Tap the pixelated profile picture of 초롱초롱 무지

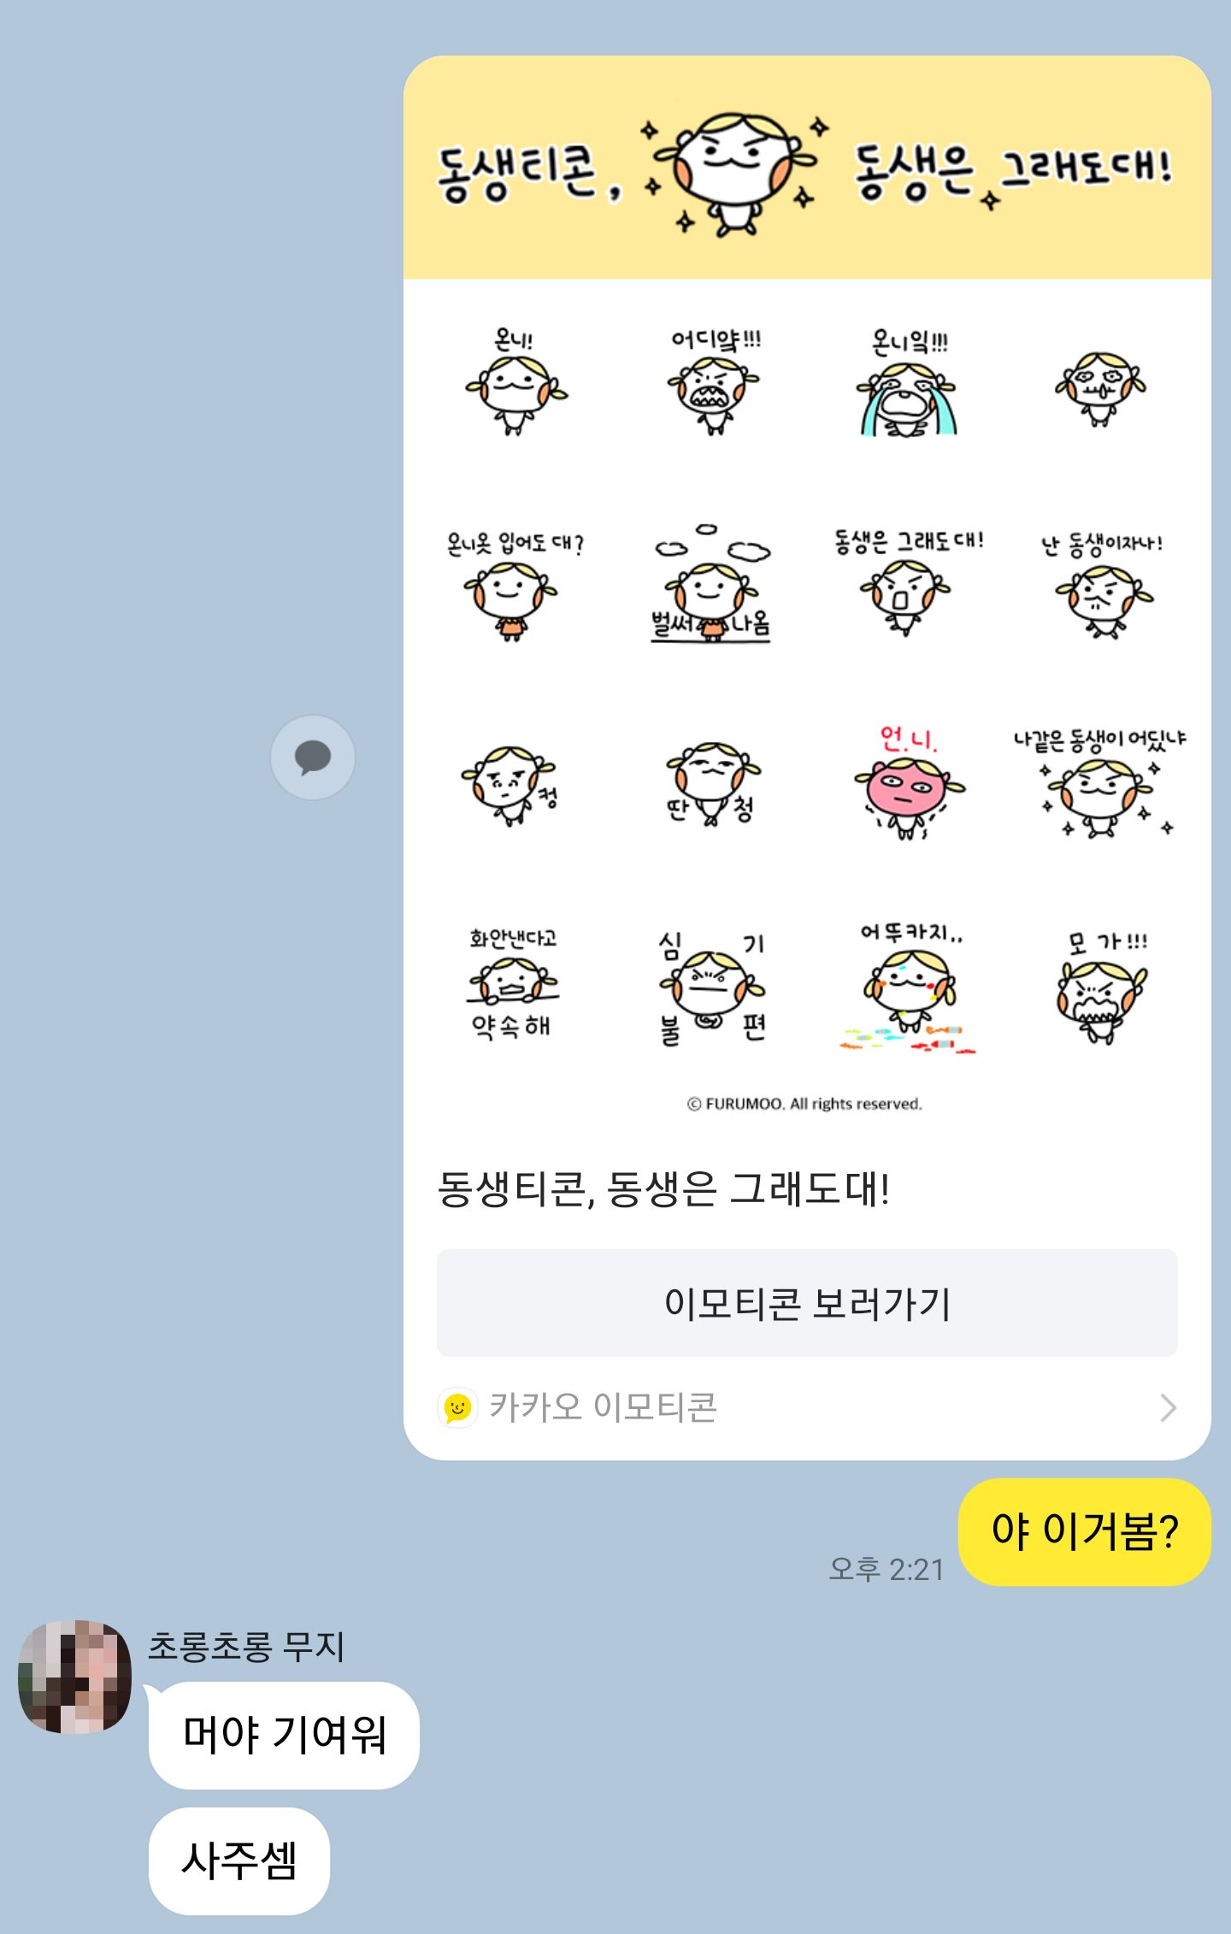click(75, 1677)
